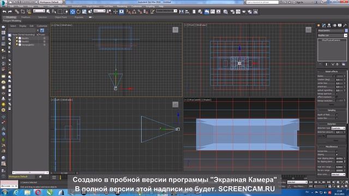349x196 pixels.
Task: Toggle the 3D Snaps button
Action: pos(129,11)
